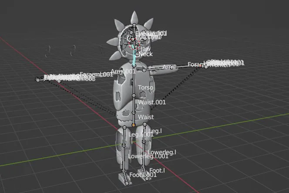
Task: Select the Leg.l.001 bone label
Action: pyautogui.click(x=141, y=134)
